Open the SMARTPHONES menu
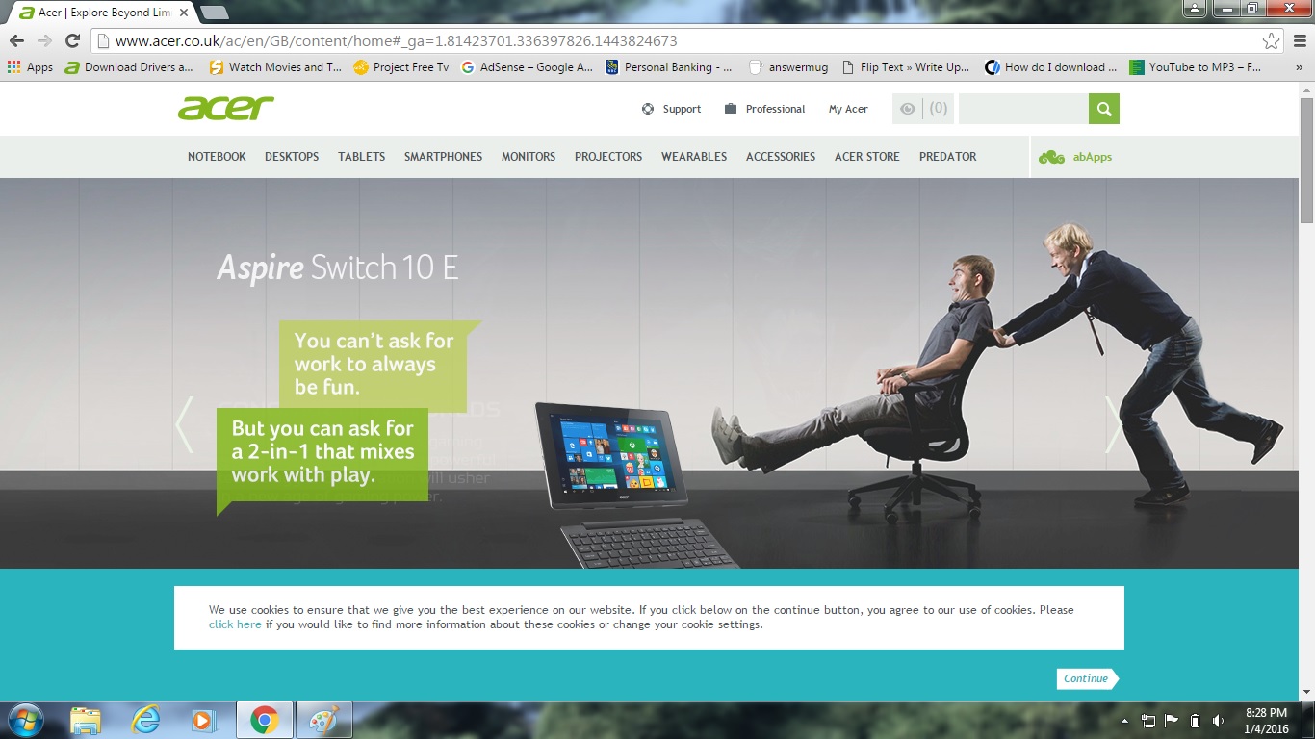1315x739 pixels. pos(443,157)
